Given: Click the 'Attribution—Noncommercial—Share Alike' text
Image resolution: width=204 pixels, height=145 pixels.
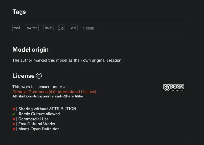Looking at the screenshot, I should click(x=48, y=96).
